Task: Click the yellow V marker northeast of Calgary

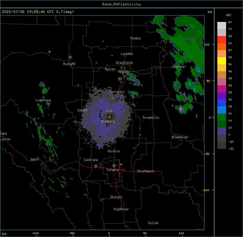Action: (x=121, y=164)
